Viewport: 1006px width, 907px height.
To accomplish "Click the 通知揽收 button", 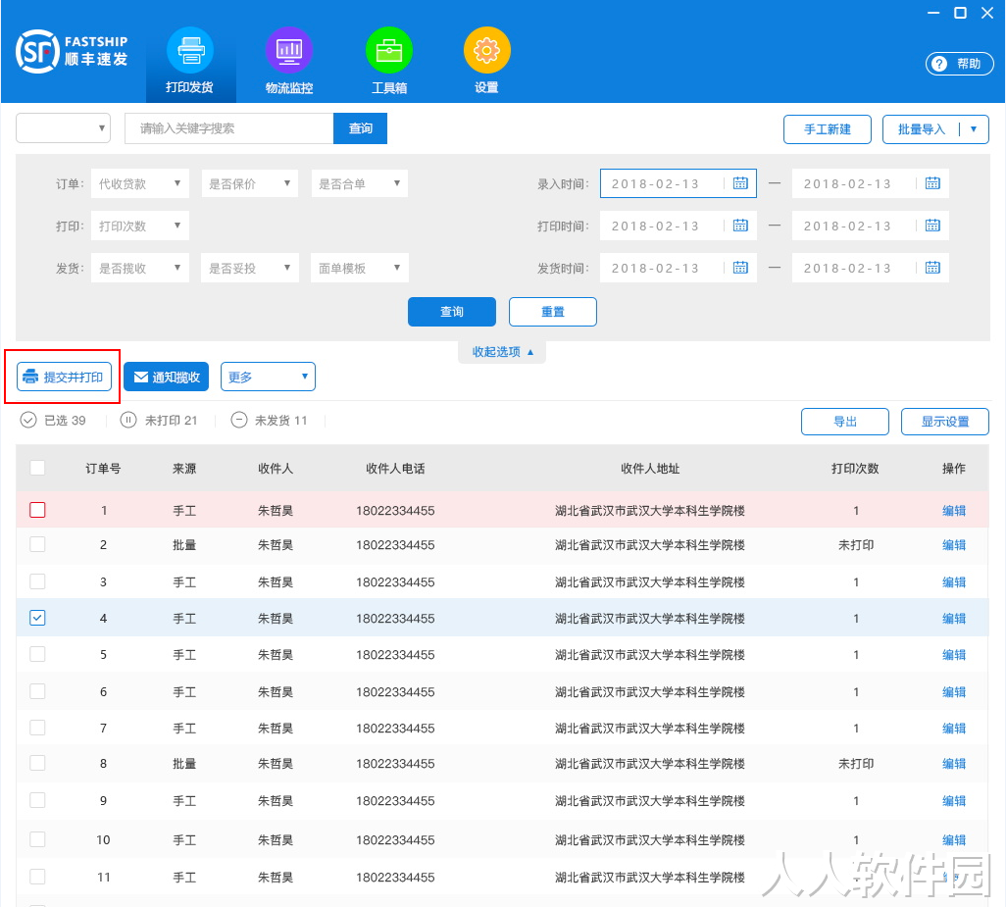I will 166,377.
